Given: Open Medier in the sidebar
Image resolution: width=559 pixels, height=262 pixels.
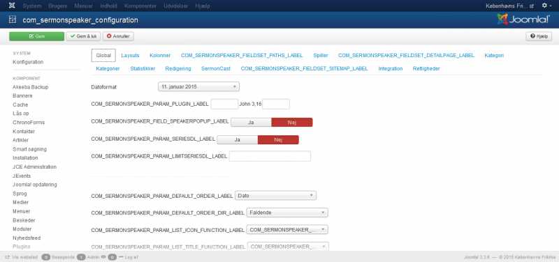Looking at the screenshot, I should (22, 203).
